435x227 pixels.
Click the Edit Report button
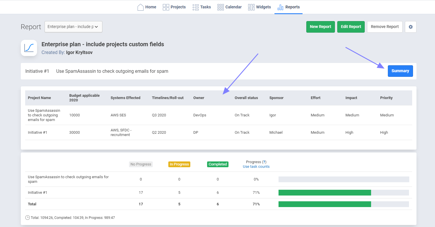point(351,27)
